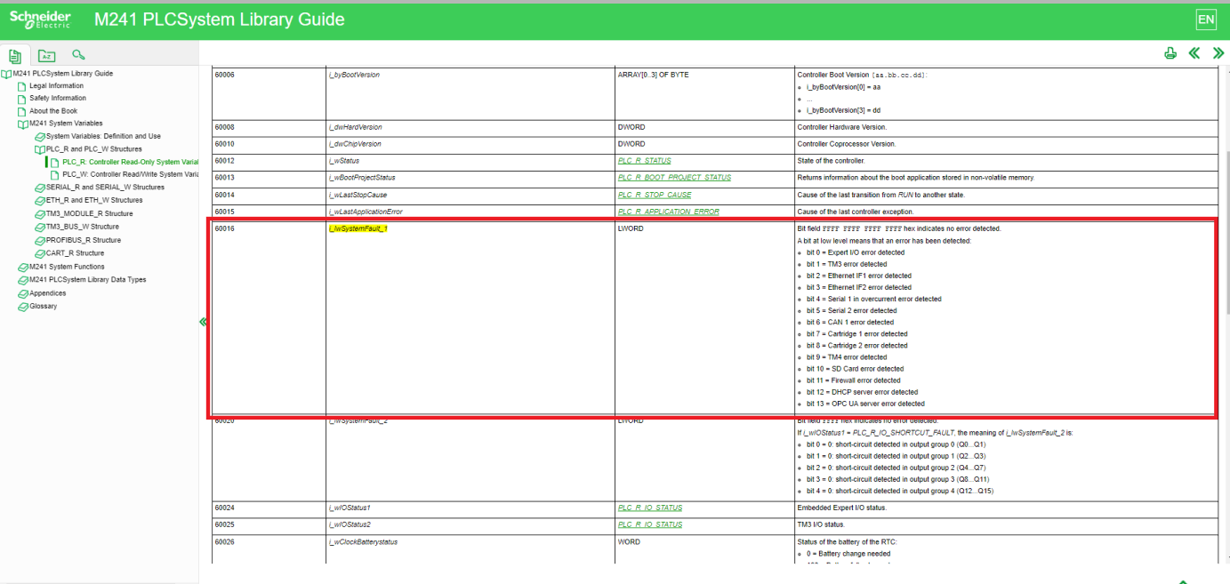Click the i_dwChipVersion variable name
The image size is (1230, 584).
pyautogui.click(x=355, y=144)
